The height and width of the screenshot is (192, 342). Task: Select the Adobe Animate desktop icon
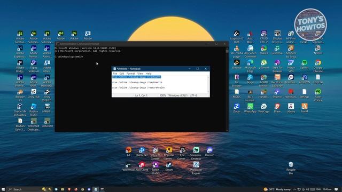47,51
